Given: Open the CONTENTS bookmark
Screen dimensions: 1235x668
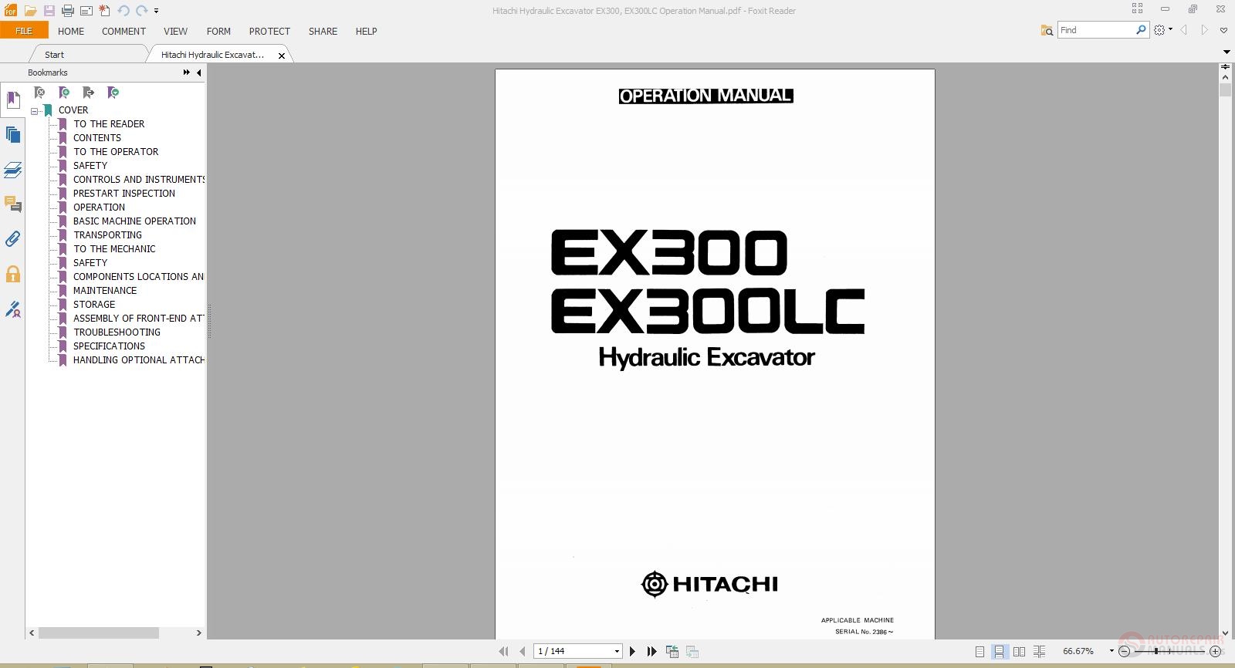Looking at the screenshot, I should [97, 138].
